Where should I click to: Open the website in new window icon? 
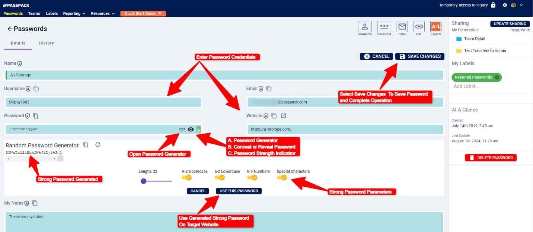[284, 116]
